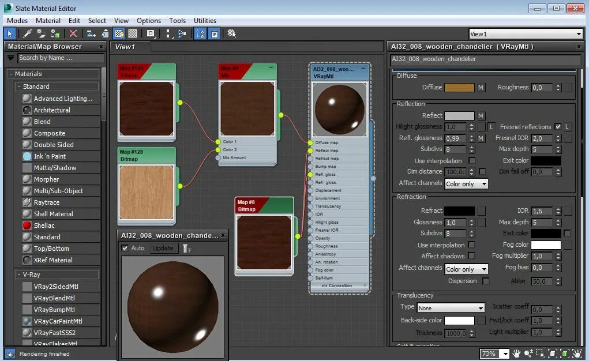Image resolution: width=589 pixels, height=361 pixels.
Task: Click the Shellac red sphere icon
Action: click(27, 225)
